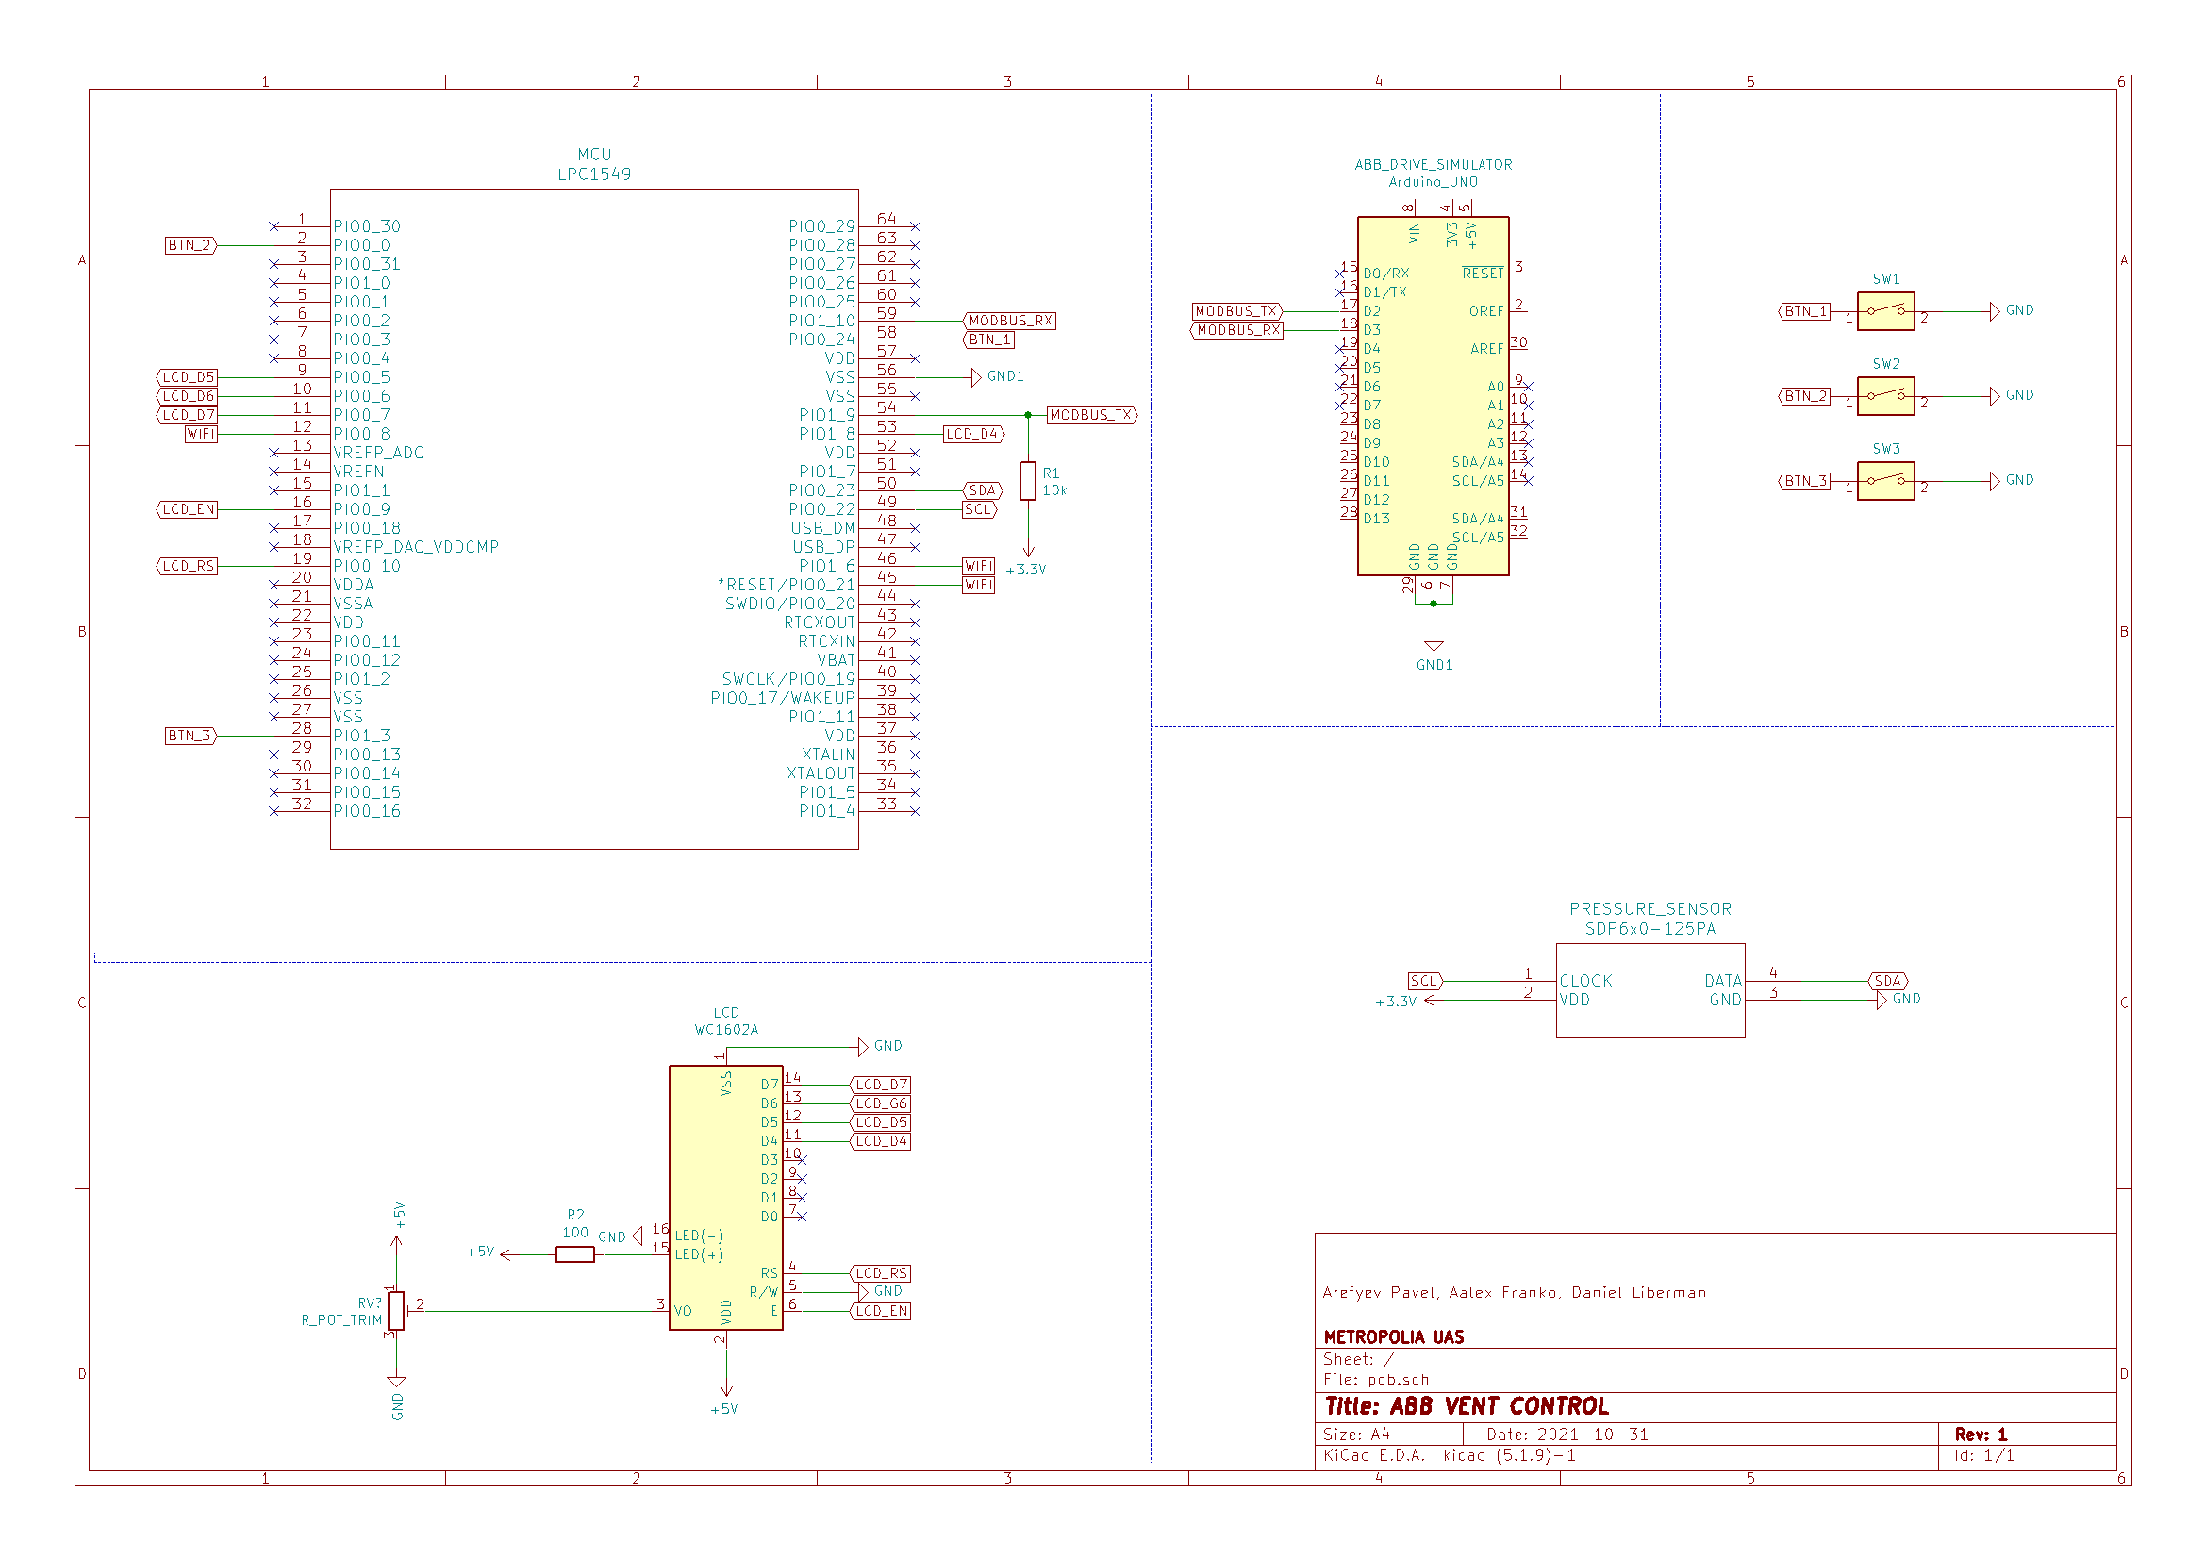Click GND symbol next to SW2
2205x1559 pixels.
[x=1995, y=396]
